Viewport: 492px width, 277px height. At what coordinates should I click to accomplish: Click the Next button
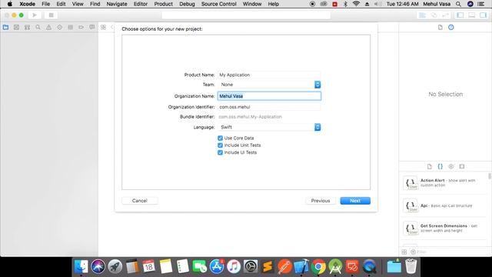click(x=355, y=201)
